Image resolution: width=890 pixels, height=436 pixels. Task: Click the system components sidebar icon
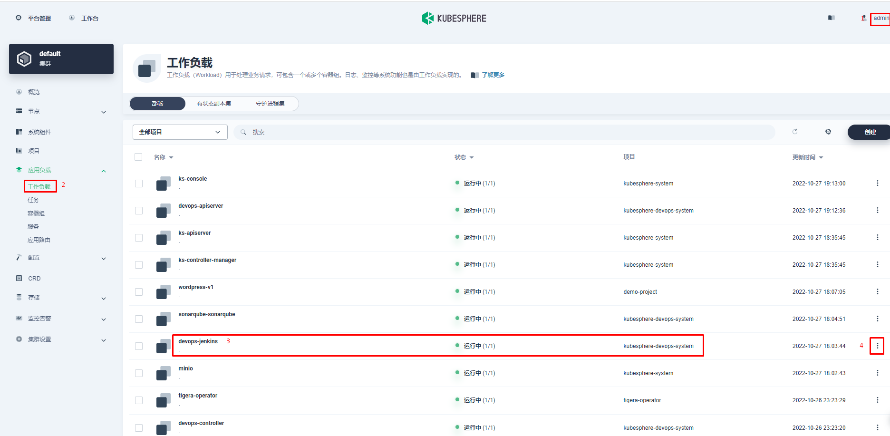pos(19,132)
